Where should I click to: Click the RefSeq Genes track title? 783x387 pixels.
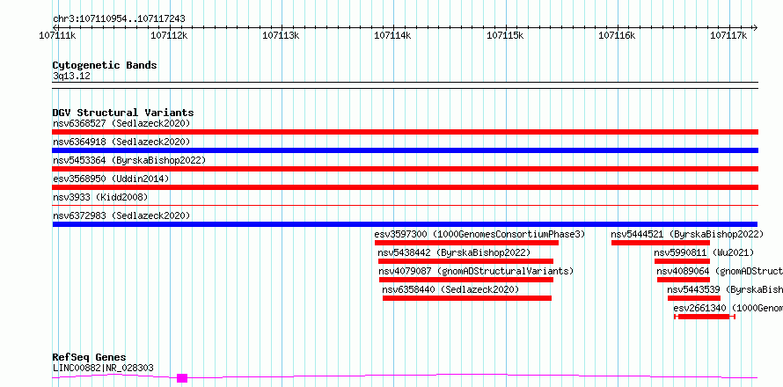pos(89,358)
